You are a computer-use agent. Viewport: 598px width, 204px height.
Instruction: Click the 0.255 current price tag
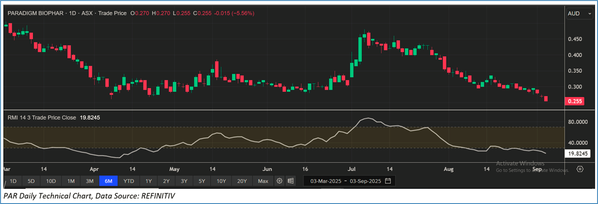point(574,101)
